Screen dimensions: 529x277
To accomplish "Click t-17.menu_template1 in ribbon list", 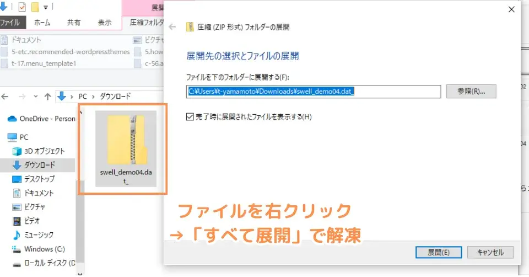I will tap(44, 63).
